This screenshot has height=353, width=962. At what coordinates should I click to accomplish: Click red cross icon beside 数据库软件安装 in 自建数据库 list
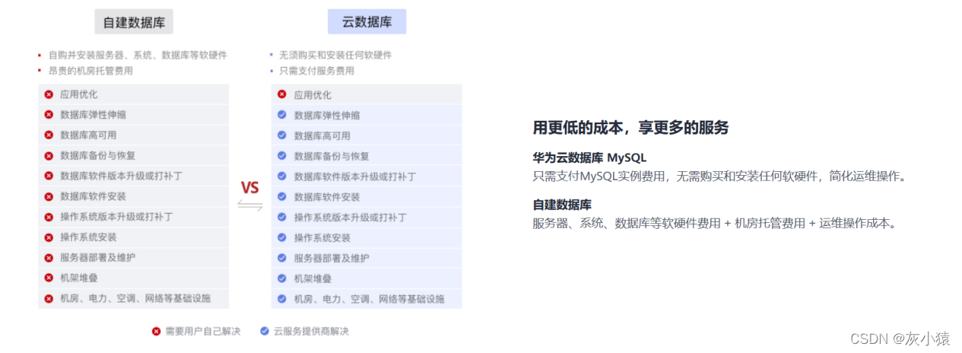coord(49,196)
